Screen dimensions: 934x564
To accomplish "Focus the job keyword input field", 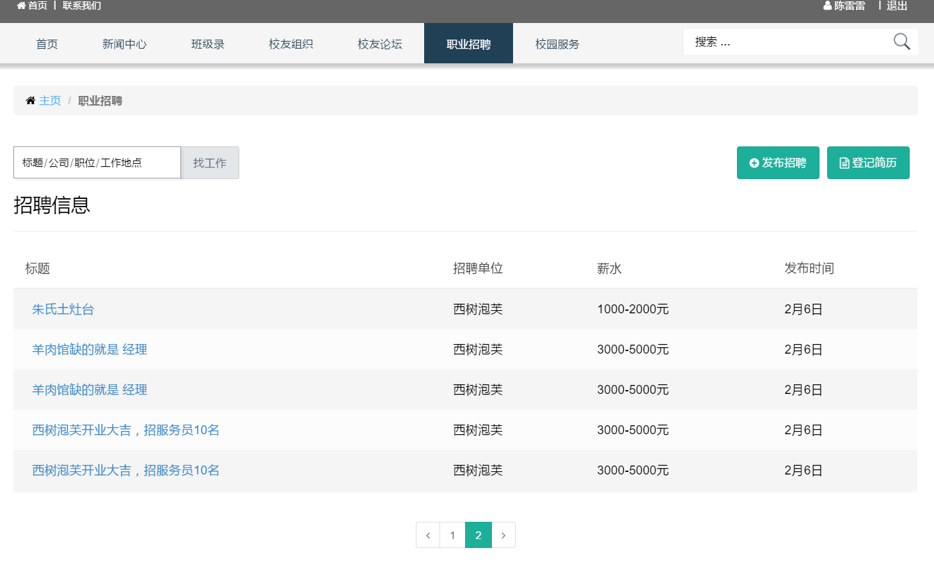I will (97, 163).
